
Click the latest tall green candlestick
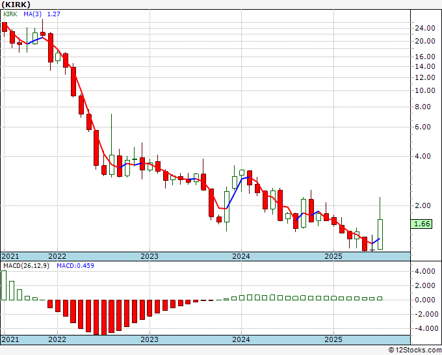[380, 234]
